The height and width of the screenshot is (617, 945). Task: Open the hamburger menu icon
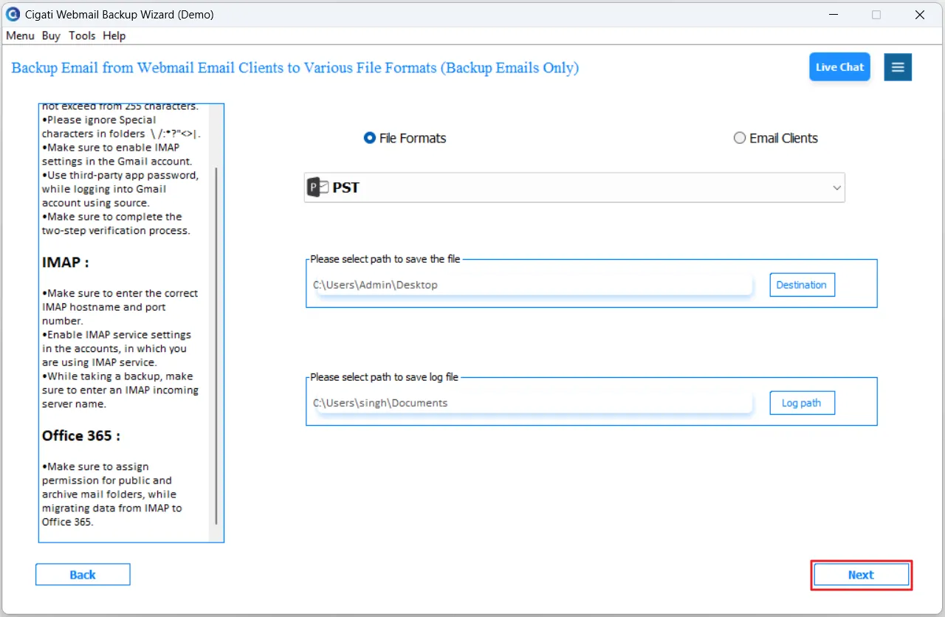tap(898, 67)
